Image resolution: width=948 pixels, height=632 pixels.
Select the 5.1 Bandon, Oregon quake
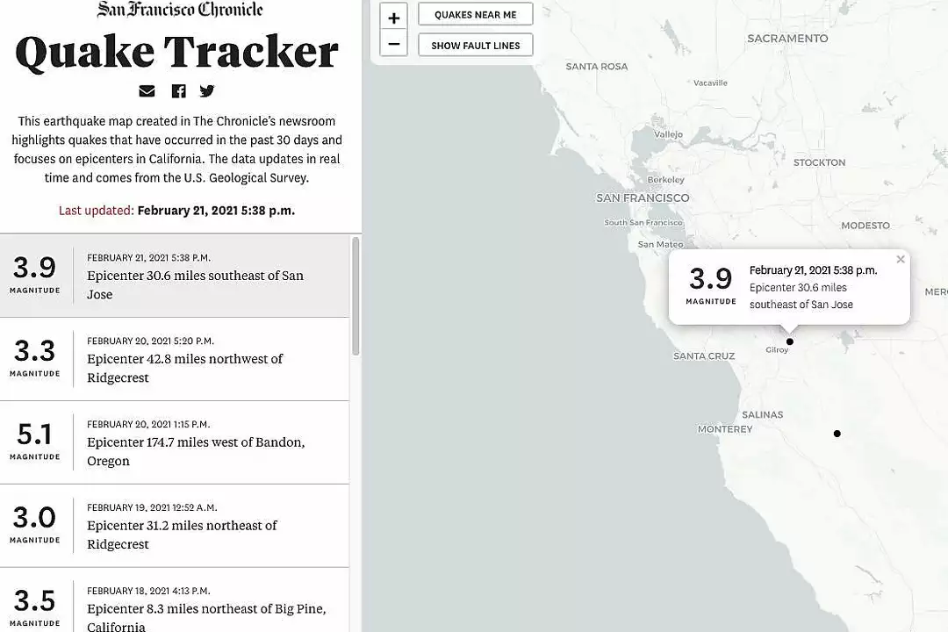pyautogui.click(x=175, y=442)
